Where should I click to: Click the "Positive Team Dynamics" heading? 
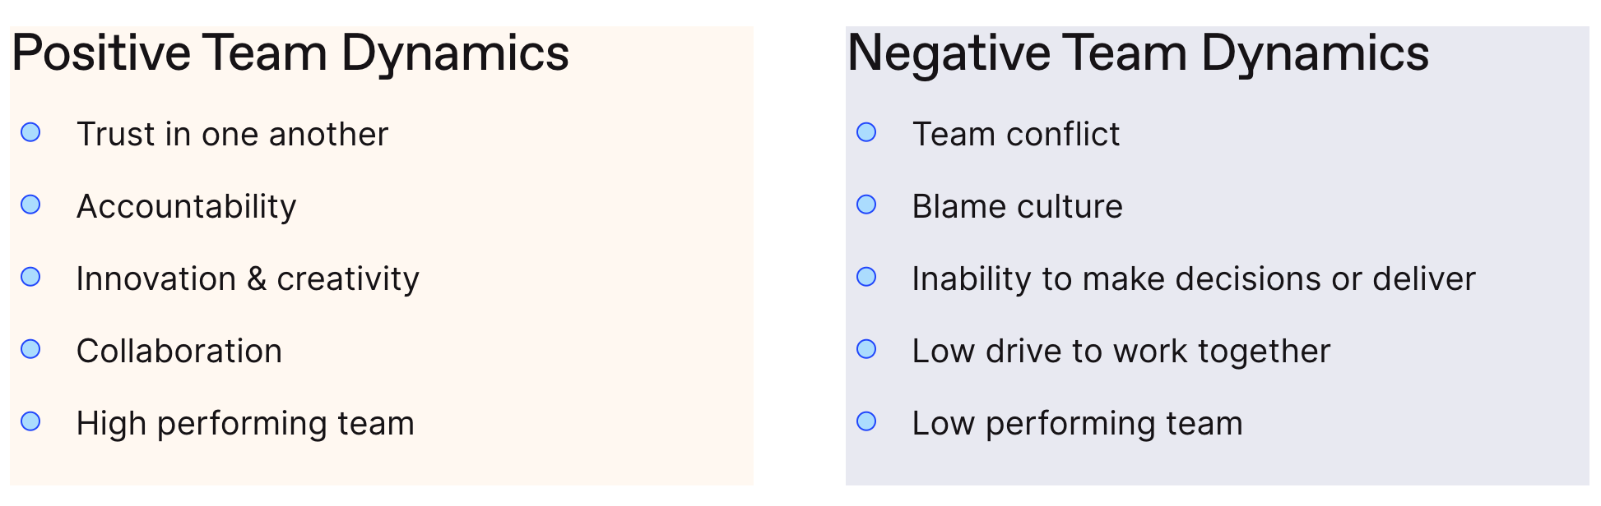pos(290,53)
